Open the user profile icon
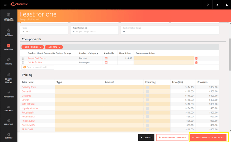The width and height of the screenshot is (231, 142). coord(227,5)
